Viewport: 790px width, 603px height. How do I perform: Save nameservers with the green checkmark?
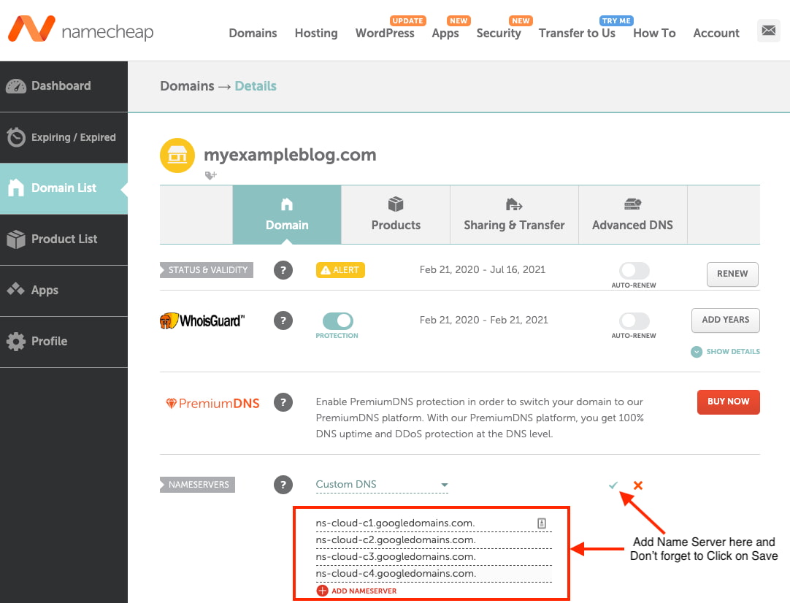pos(613,485)
